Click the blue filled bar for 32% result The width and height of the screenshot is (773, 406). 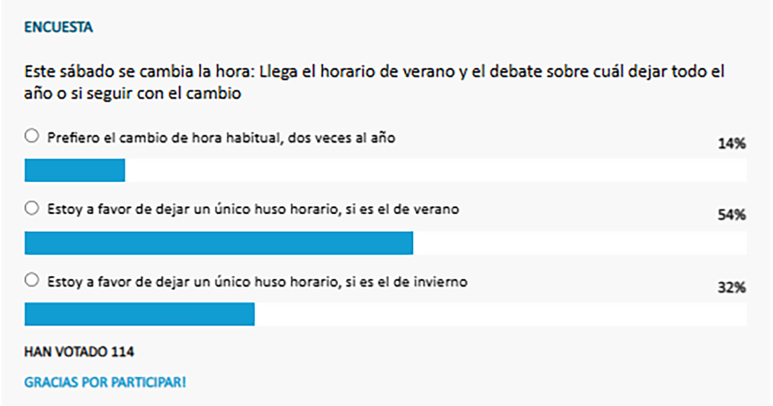pyautogui.click(x=139, y=314)
